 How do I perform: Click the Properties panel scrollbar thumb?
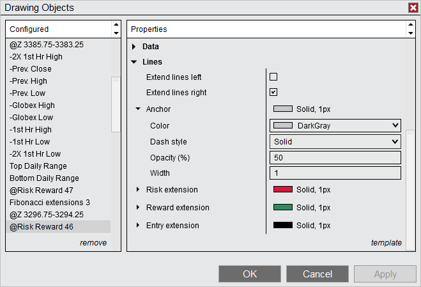click(x=410, y=190)
